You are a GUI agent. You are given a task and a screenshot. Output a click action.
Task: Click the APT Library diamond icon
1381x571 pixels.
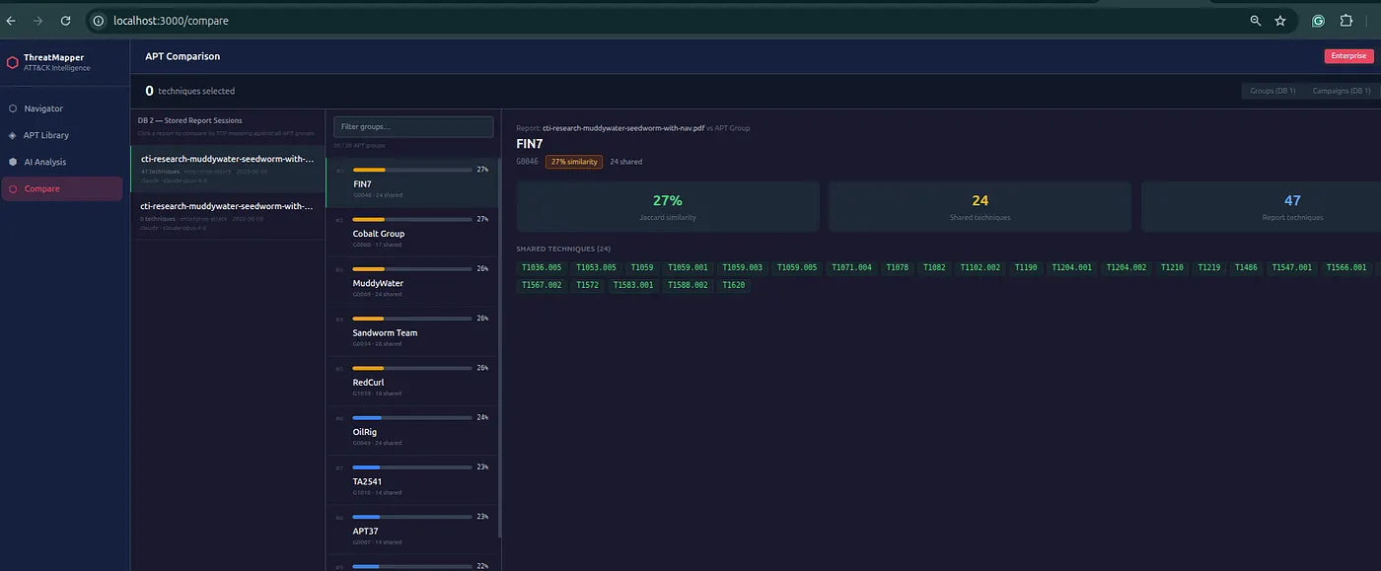12,135
